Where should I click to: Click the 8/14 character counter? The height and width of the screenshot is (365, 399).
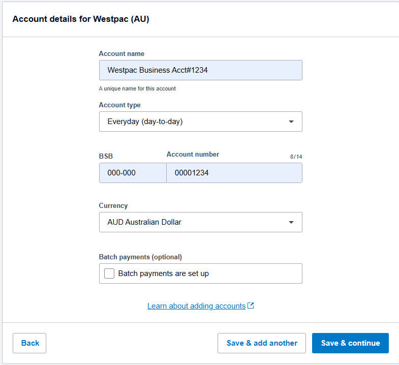click(x=296, y=157)
